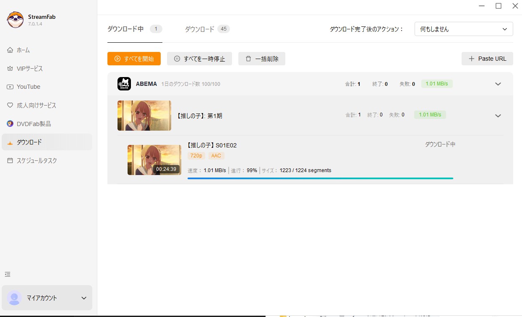Click the StreamFab sloth logo icon

point(15,20)
